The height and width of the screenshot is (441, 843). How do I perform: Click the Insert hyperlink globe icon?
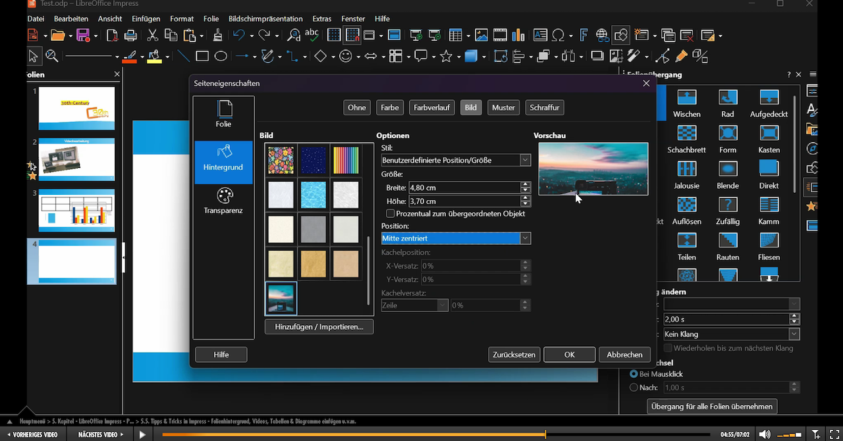pos(602,36)
